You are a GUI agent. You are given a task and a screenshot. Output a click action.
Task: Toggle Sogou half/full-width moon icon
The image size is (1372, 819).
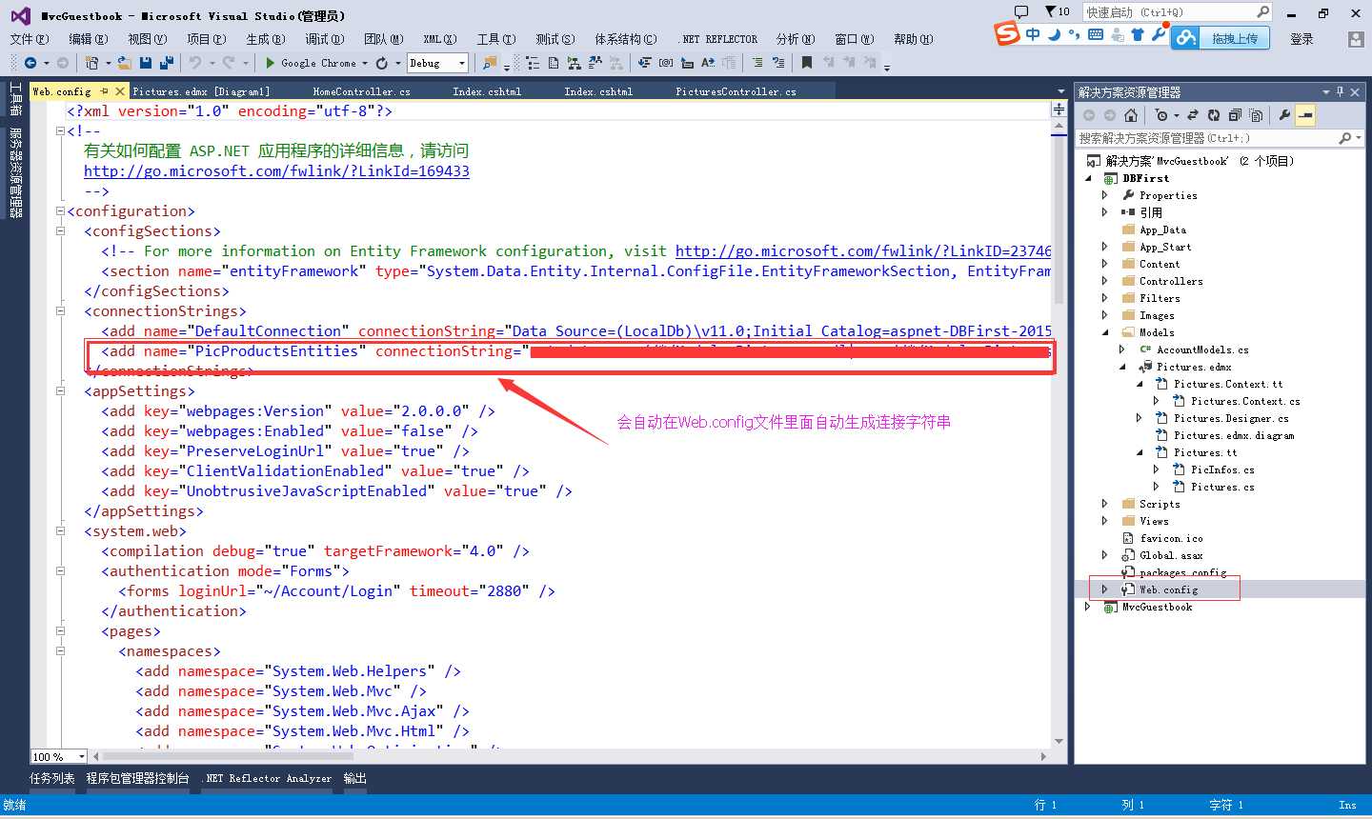coord(1055,34)
